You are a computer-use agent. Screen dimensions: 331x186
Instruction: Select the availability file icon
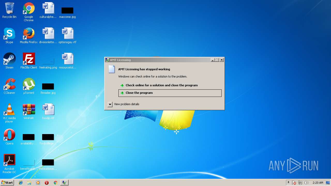click(29, 139)
